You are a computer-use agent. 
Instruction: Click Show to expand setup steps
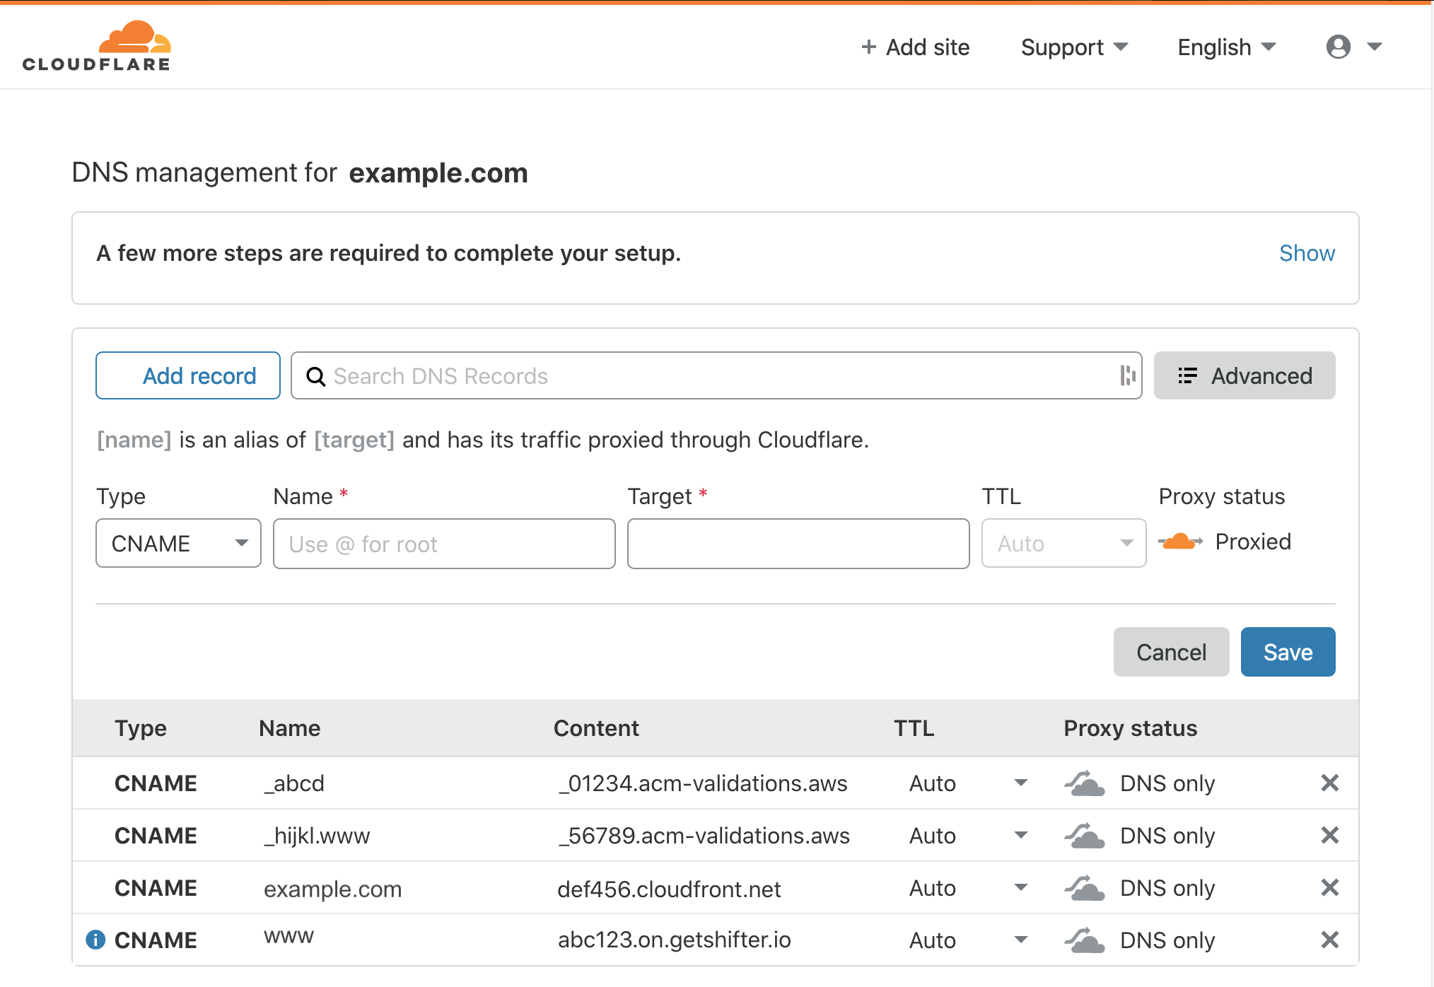[x=1307, y=253]
